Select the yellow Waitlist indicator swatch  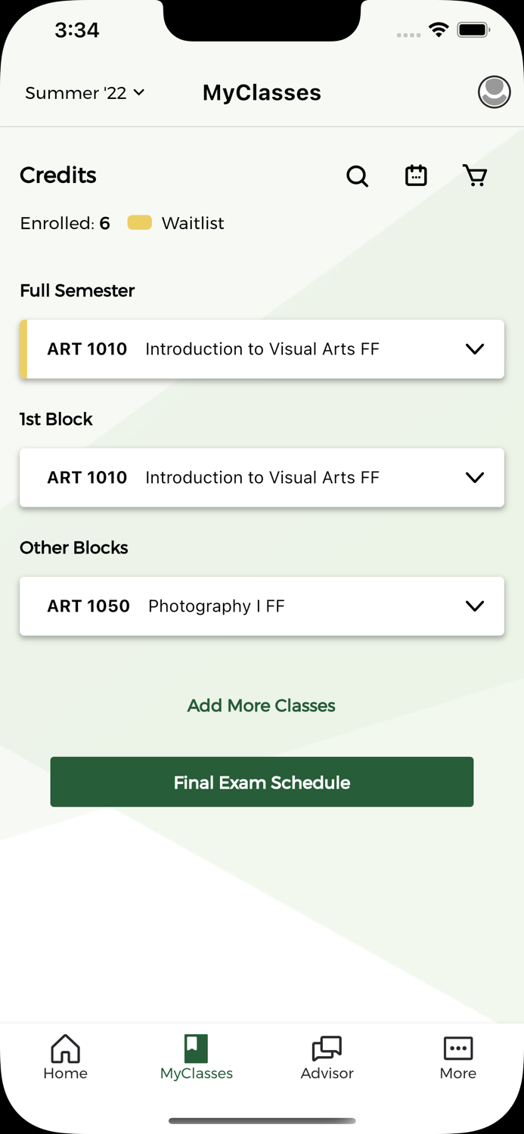[139, 222]
